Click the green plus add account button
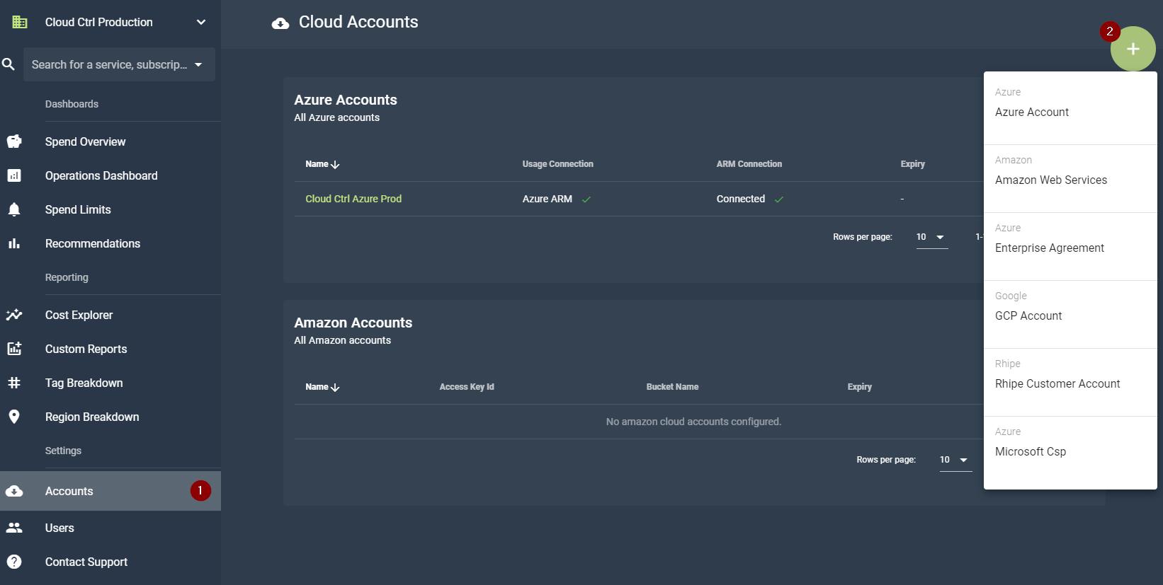Viewport: 1163px width, 585px height. (1133, 49)
